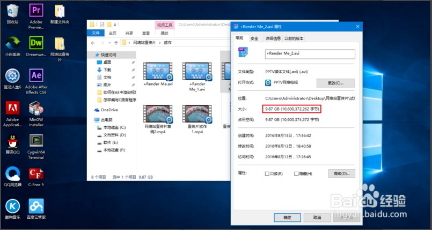
Task: Click the Dreamweaver desktop shortcut
Action: pyautogui.click(x=36, y=43)
